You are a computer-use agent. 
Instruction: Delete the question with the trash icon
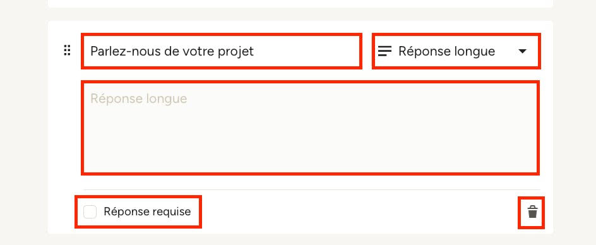[532, 212]
